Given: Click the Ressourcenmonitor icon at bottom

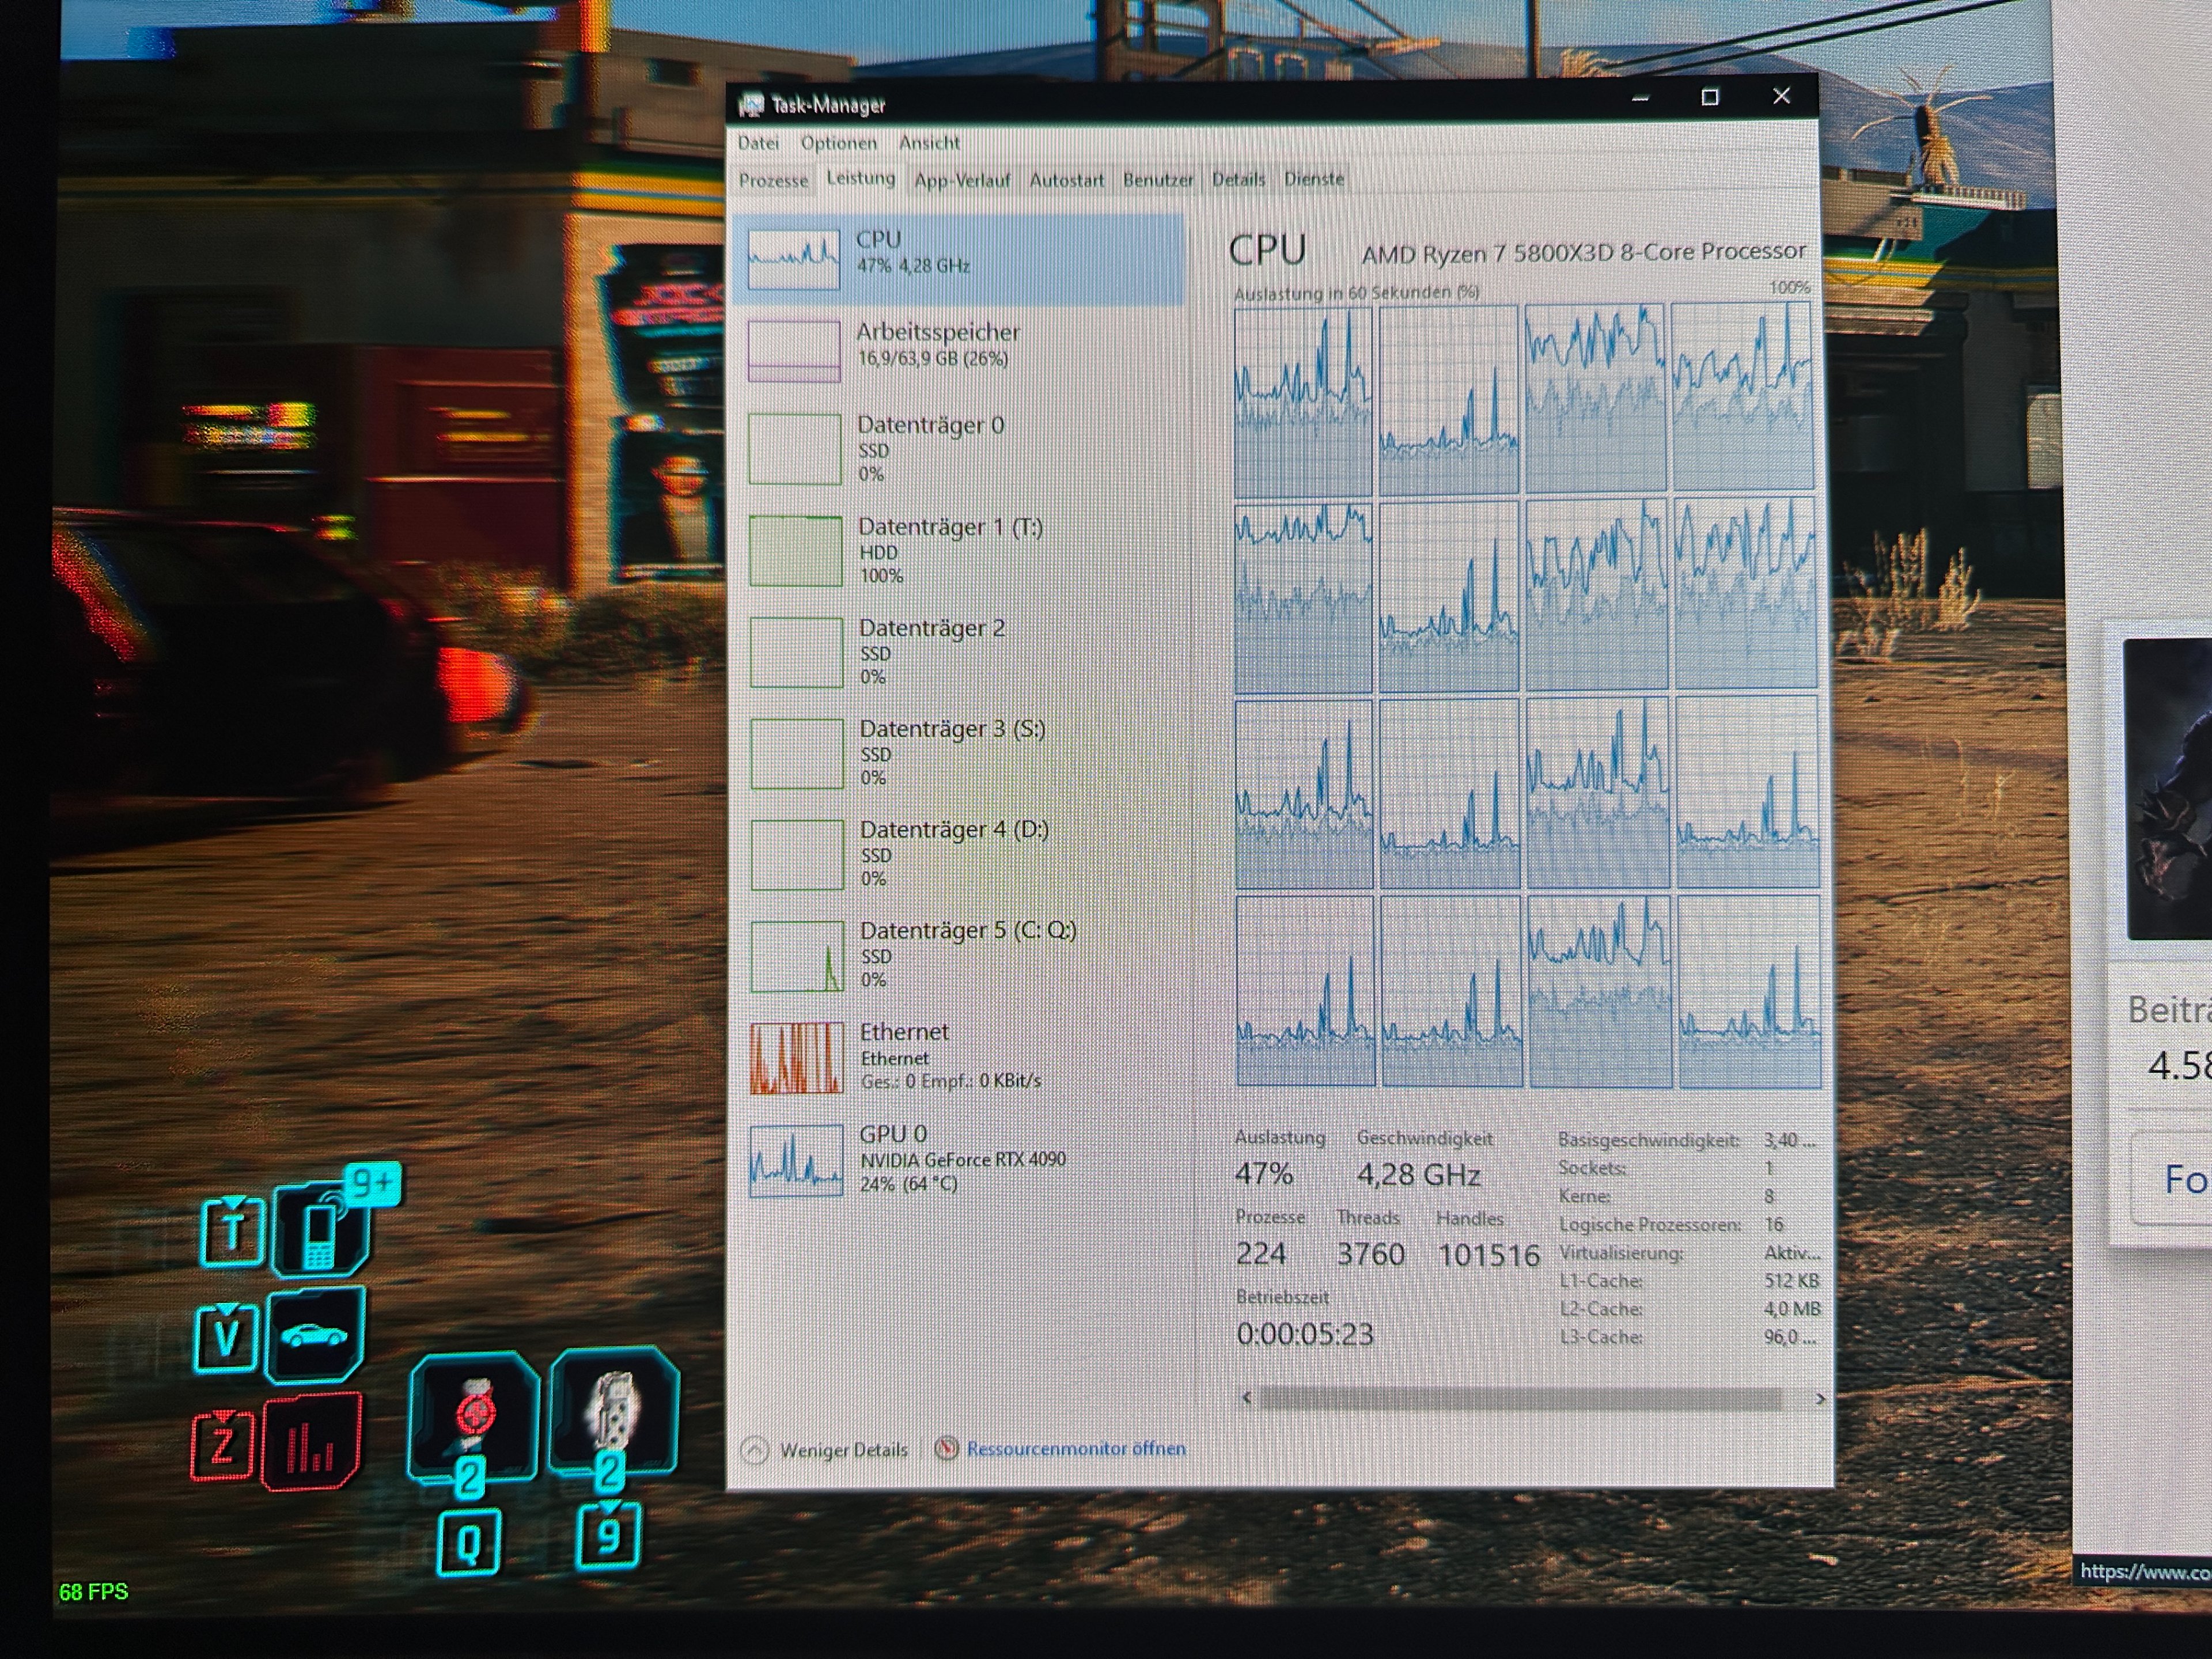Looking at the screenshot, I should tap(946, 1448).
